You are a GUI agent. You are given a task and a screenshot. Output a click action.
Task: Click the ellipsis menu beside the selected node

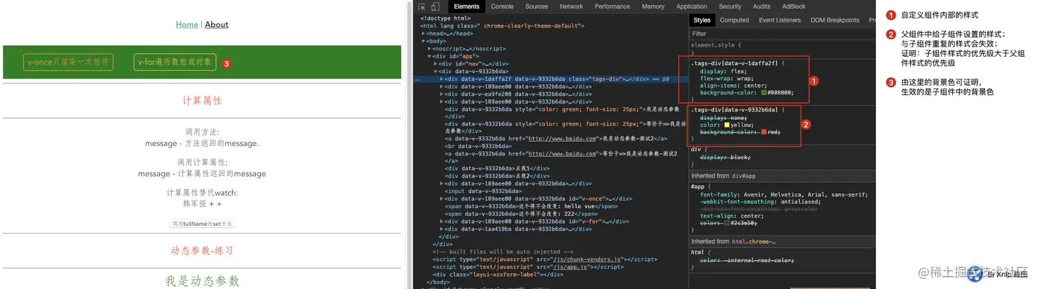[417, 79]
